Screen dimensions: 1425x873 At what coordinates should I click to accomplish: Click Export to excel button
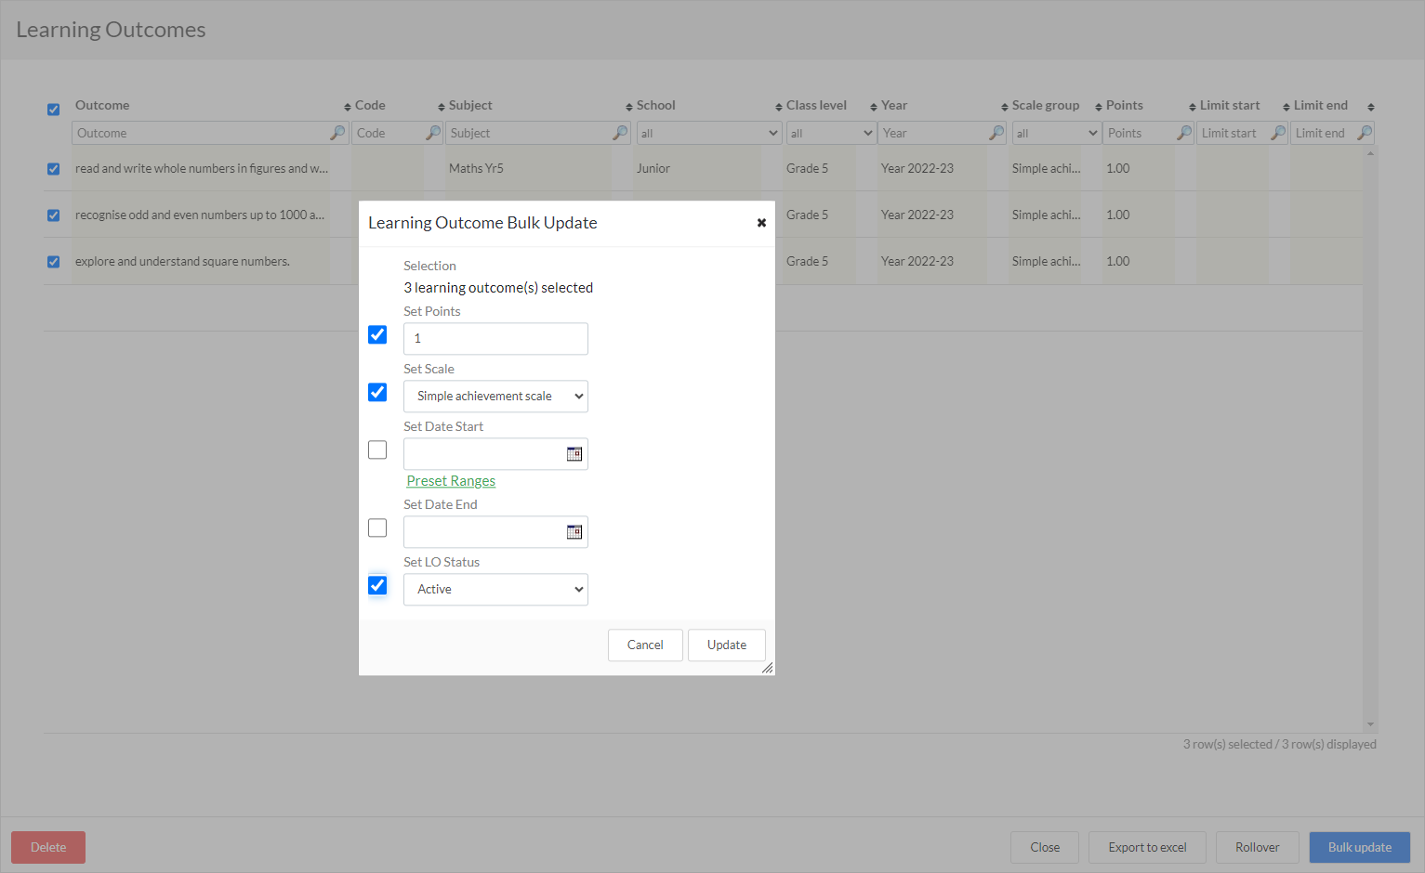pos(1147,848)
